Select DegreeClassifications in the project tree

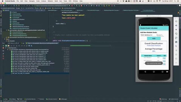click(x=19, y=20)
